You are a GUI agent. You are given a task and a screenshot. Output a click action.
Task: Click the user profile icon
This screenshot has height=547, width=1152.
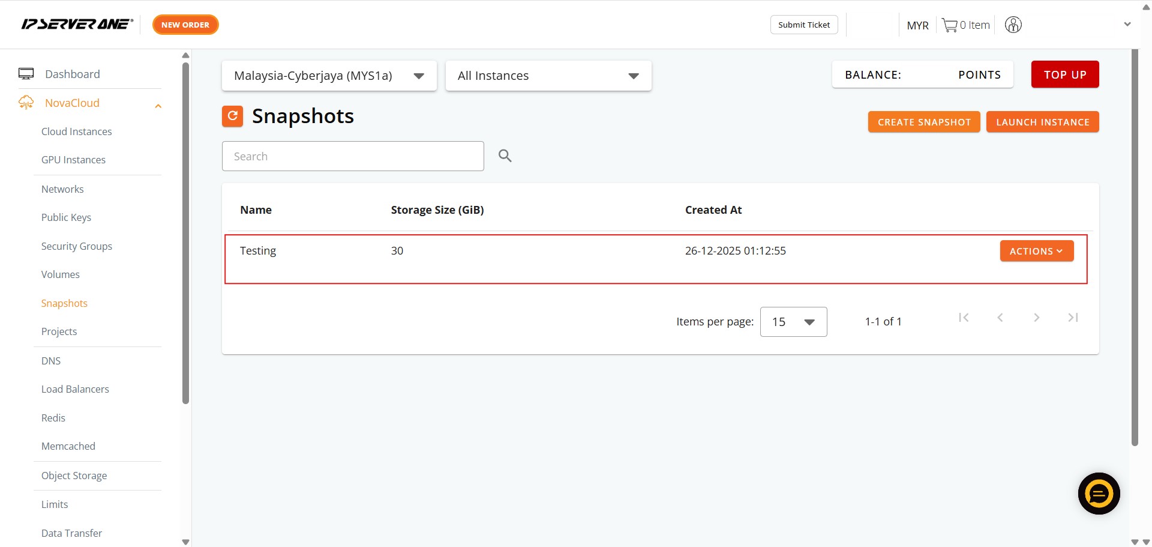(1013, 25)
